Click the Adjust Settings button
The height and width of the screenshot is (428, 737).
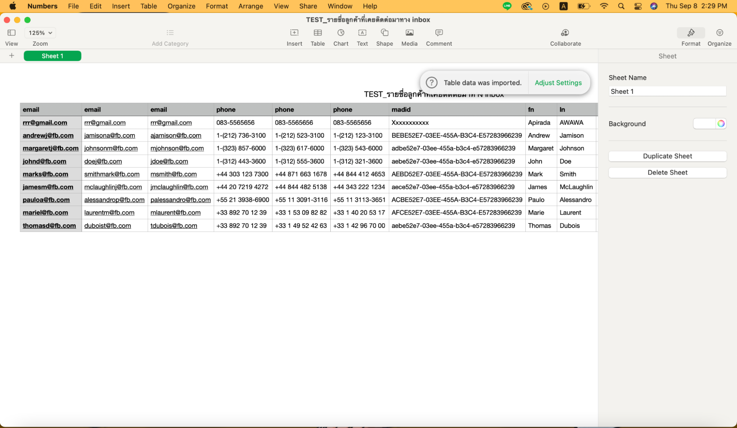point(559,82)
